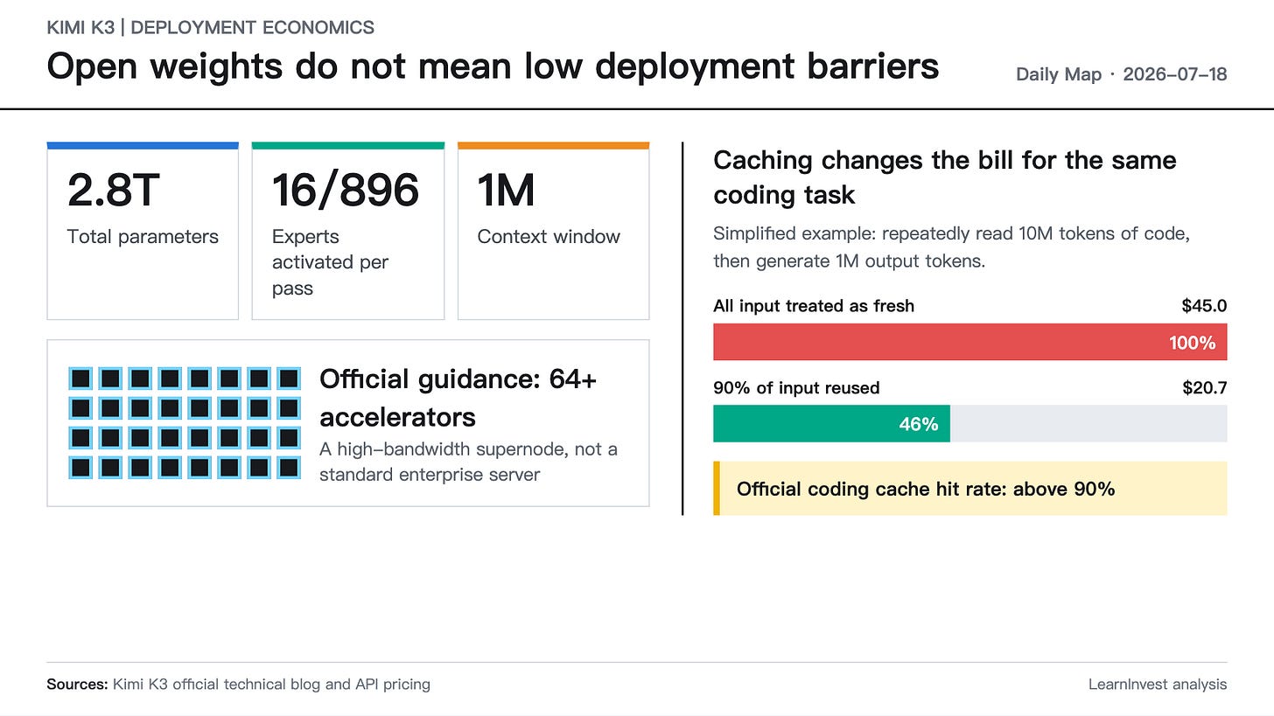The width and height of the screenshot is (1274, 716).
Task: Click the '90% of input reused' label
Action: pyautogui.click(x=796, y=388)
